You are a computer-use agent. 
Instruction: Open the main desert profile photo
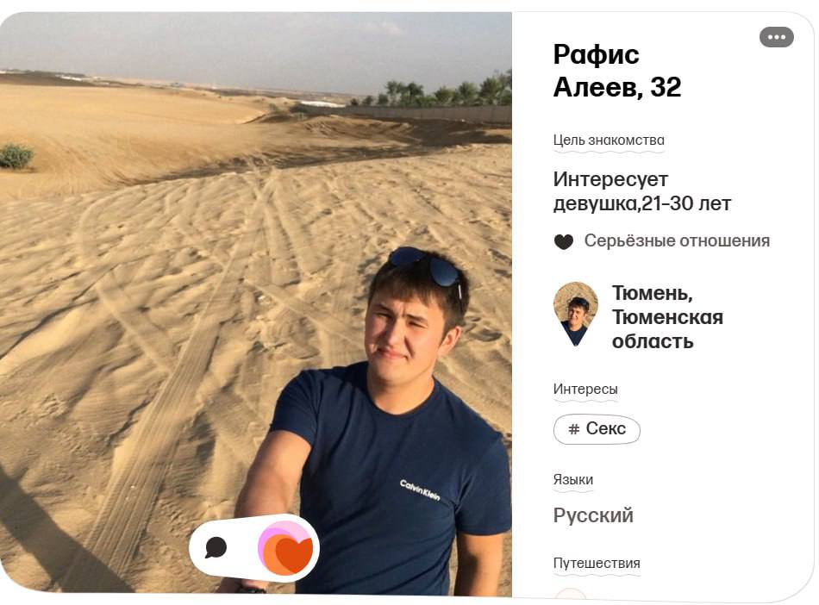tap(255, 302)
